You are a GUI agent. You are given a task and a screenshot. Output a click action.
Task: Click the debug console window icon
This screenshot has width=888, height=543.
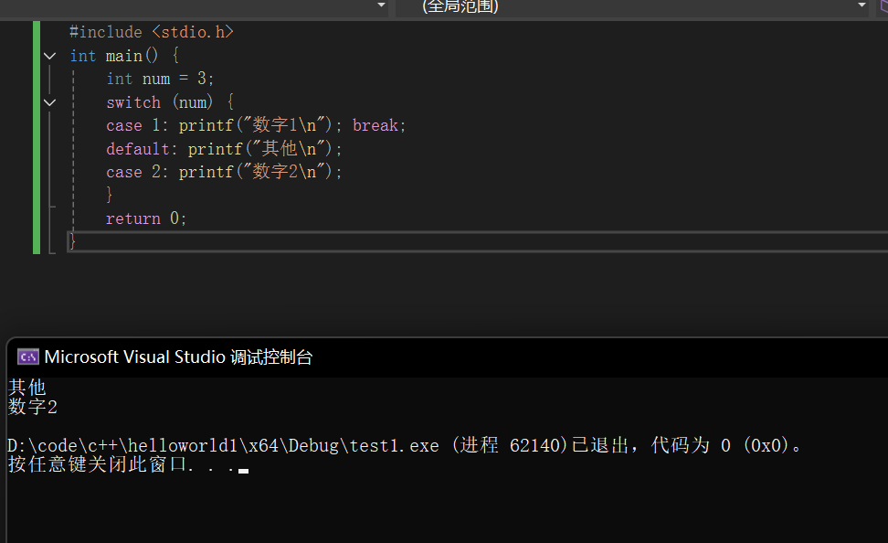click(27, 357)
